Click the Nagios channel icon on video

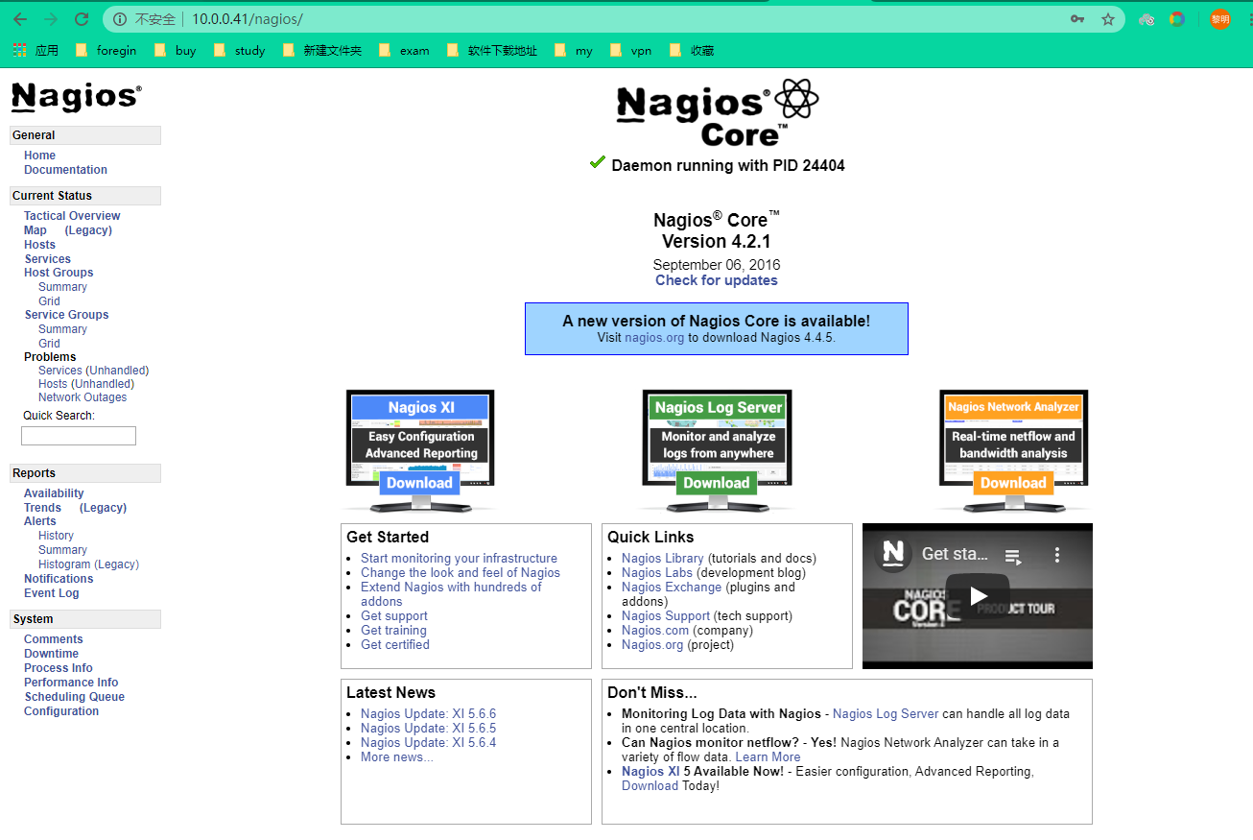[894, 554]
